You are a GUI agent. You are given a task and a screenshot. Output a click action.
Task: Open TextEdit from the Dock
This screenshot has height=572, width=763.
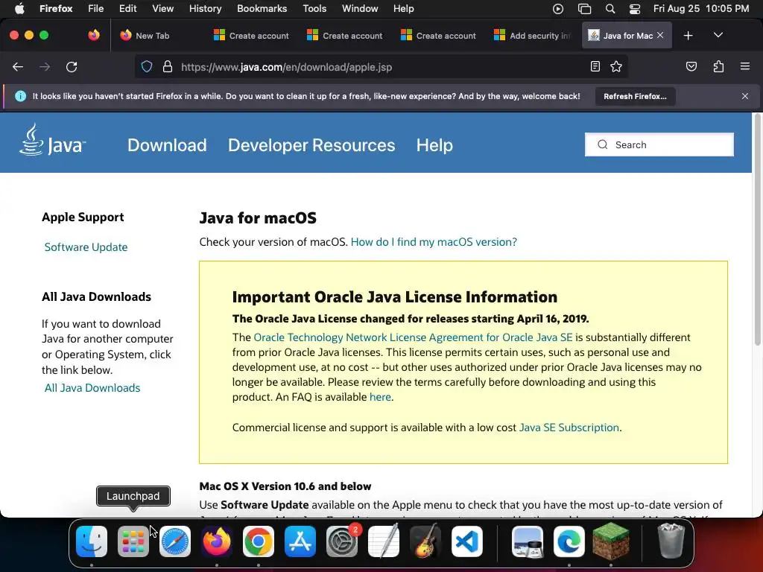tap(384, 541)
